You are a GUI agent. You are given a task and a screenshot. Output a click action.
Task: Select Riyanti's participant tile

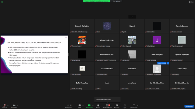[132, 26]
